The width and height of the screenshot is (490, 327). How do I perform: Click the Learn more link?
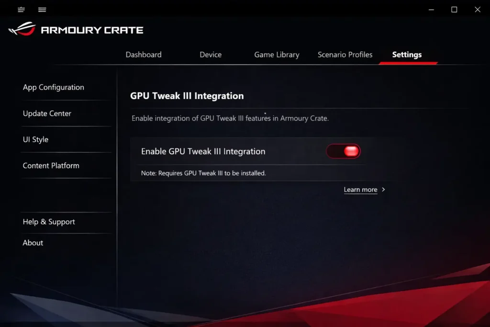(x=360, y=190)
